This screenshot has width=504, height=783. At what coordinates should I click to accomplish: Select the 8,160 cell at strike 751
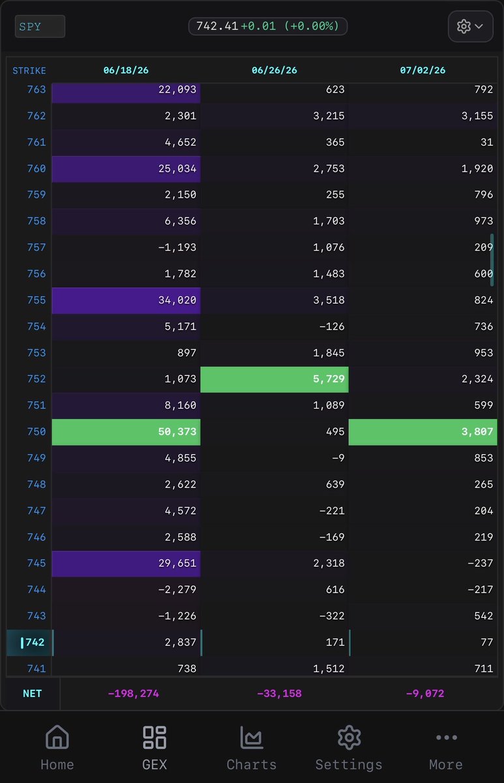(126, 405)
